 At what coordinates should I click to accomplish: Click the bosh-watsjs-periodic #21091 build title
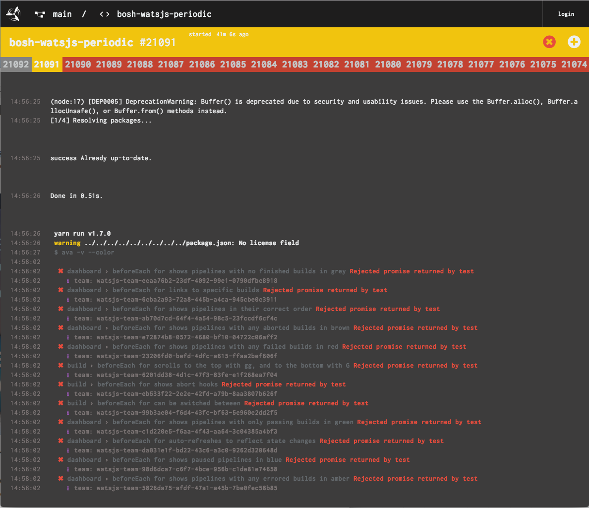tap(92, 42)
